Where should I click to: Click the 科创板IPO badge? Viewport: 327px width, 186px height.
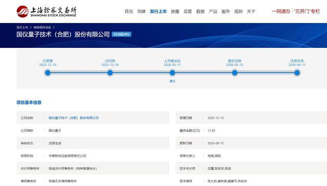tap(122, 34)
